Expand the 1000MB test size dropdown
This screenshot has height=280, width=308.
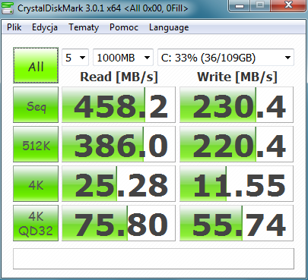(123, 58)
